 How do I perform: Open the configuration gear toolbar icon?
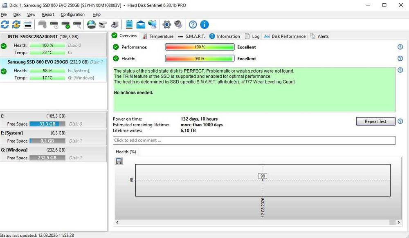[x=167, y=25]
